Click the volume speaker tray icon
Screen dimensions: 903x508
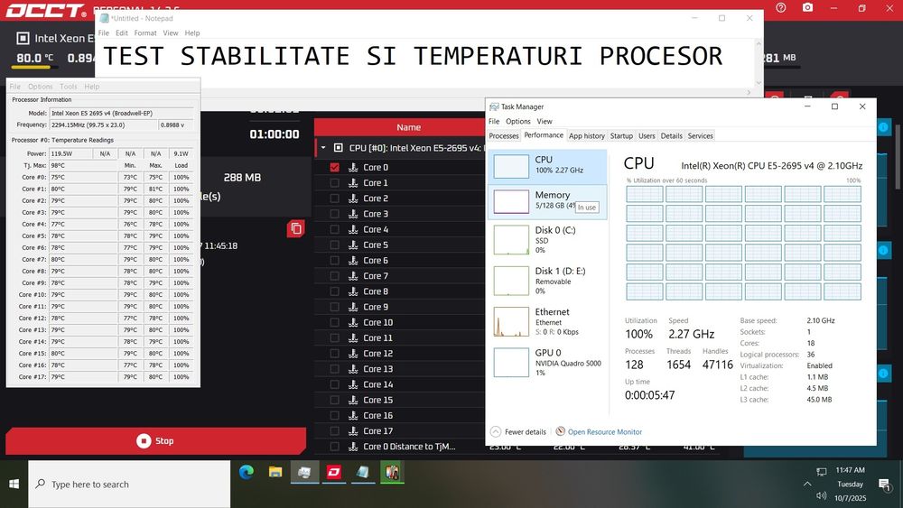pyautogui.click(x=821, y=496)
